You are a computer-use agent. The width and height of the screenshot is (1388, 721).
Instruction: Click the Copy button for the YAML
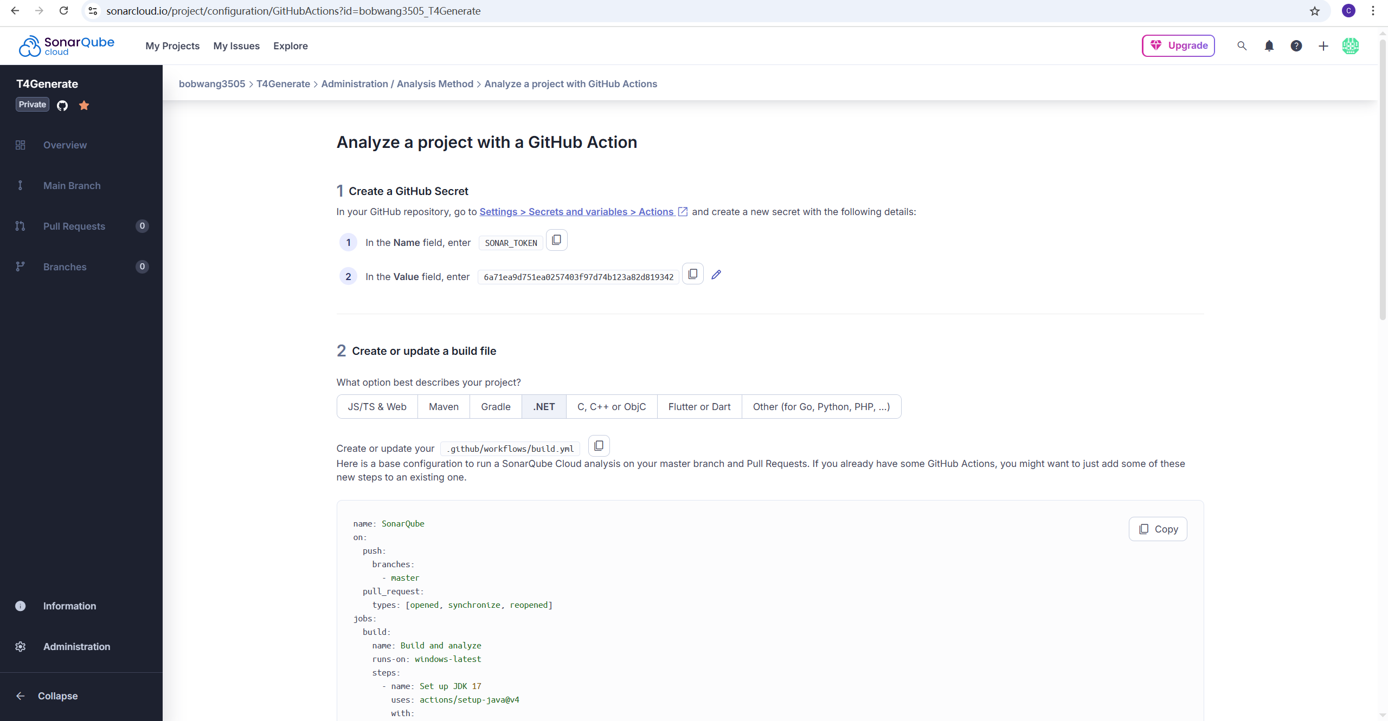(x=1158, y=529)
